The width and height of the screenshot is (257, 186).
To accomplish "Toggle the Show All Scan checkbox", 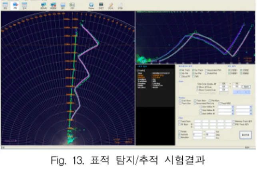I will pos(197,87).
